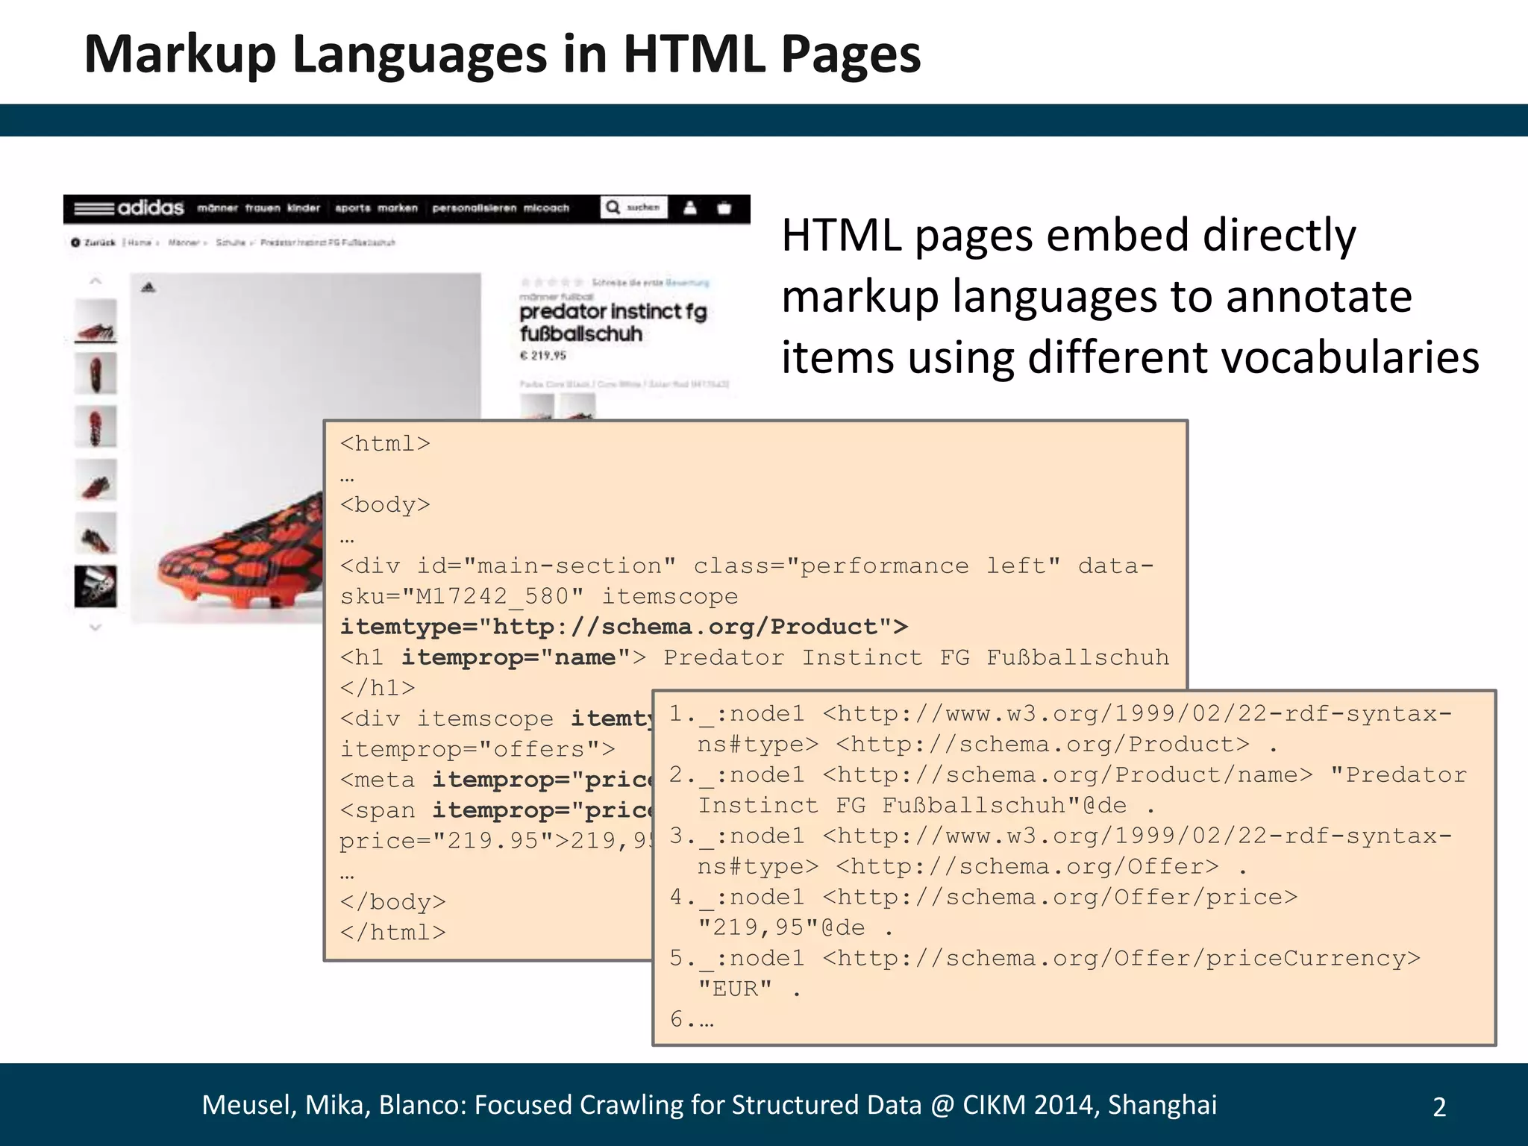
Task: Select the black adidas box thumbnail
Action: pos(95,586)
